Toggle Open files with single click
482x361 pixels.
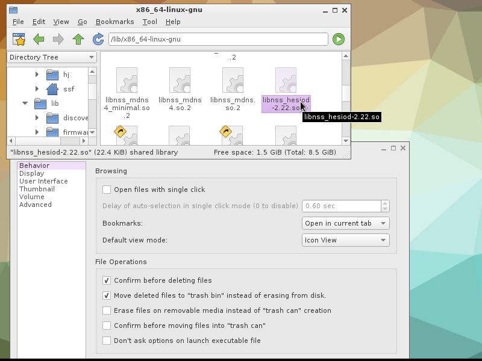pos(107,190)
